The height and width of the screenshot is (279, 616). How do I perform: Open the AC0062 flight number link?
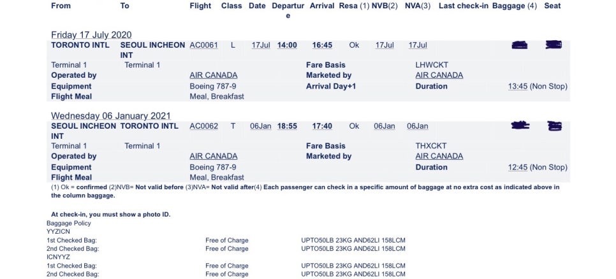[203, 126]
